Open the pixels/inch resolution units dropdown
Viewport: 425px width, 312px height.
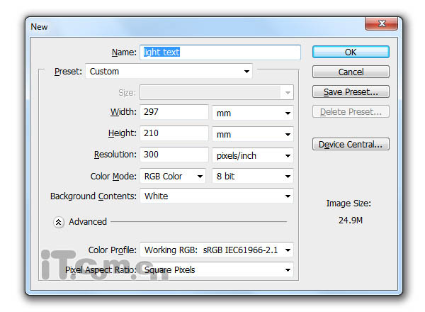pos(253,155)
